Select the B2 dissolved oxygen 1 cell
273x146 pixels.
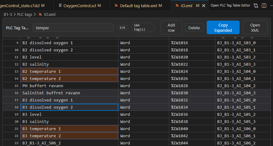[69, 43]
